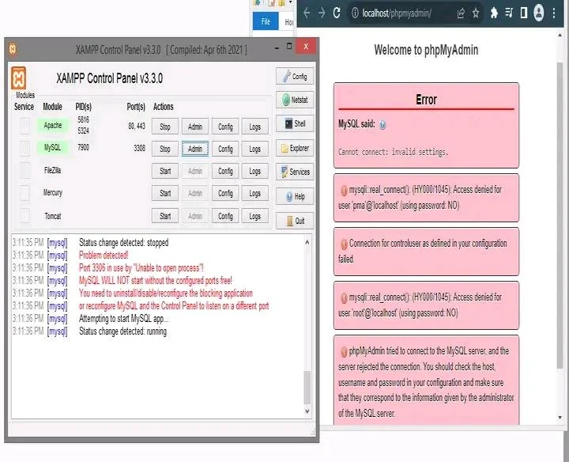Toggle the Apache service checkbox
Screen dimensions: 569x462
[x=24, y=126]
